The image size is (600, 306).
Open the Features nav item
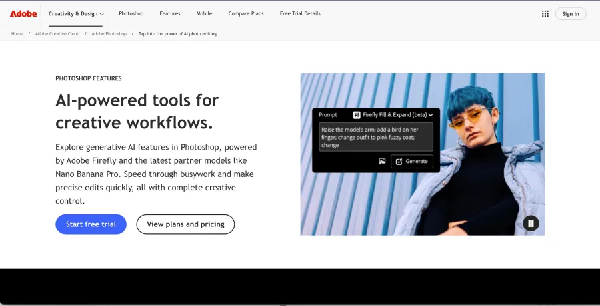coord(170,13)
